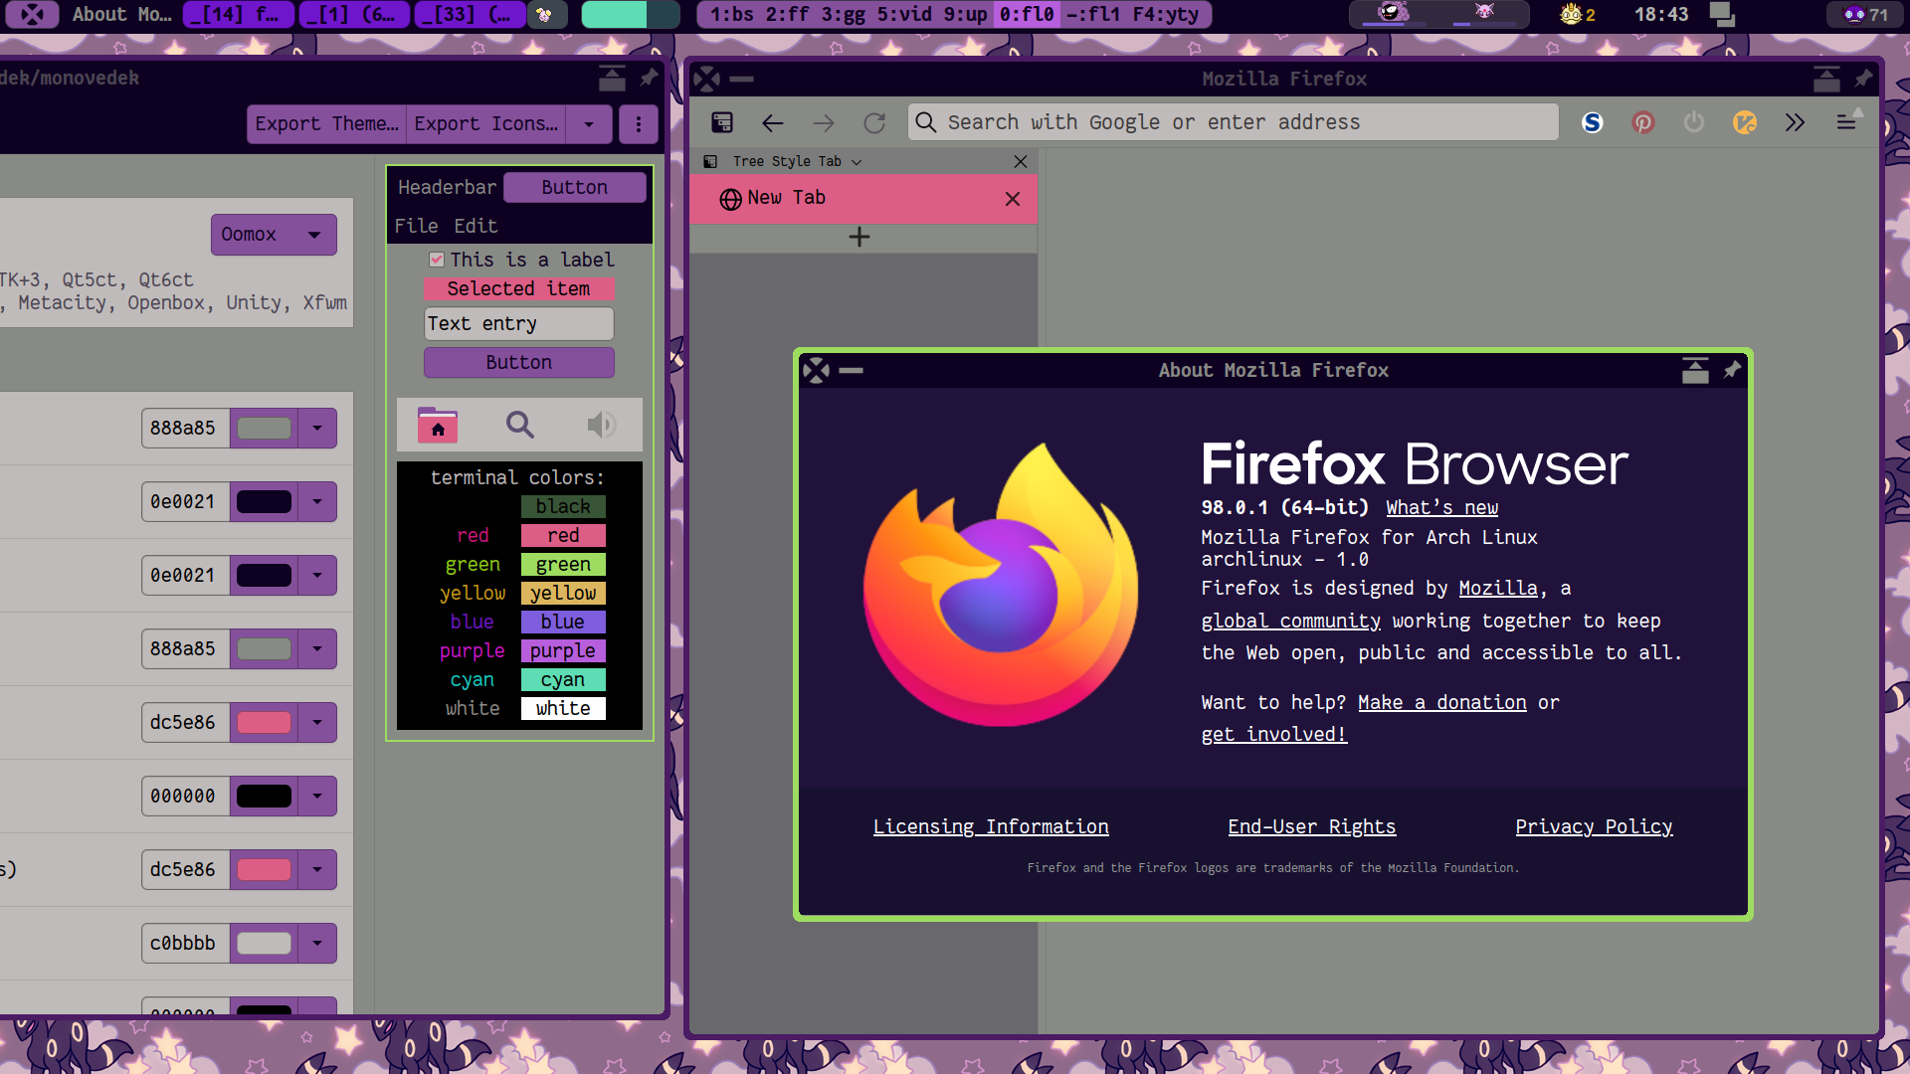Open Firefox's hamburger application menu
Viewport: 1910px width, 1074px height.
click(x=1848, y=122)
